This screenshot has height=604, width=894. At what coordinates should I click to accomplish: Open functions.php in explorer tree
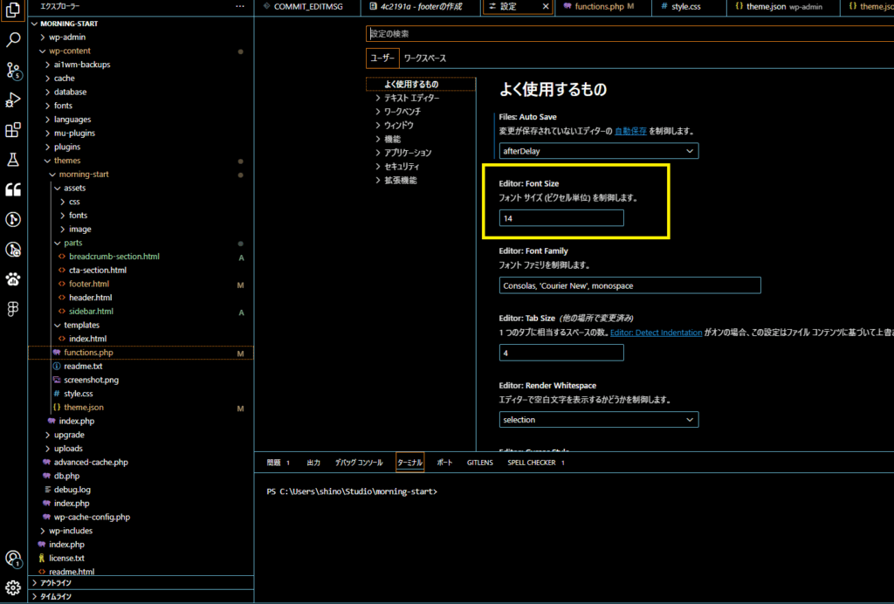[x=141, y=353]
